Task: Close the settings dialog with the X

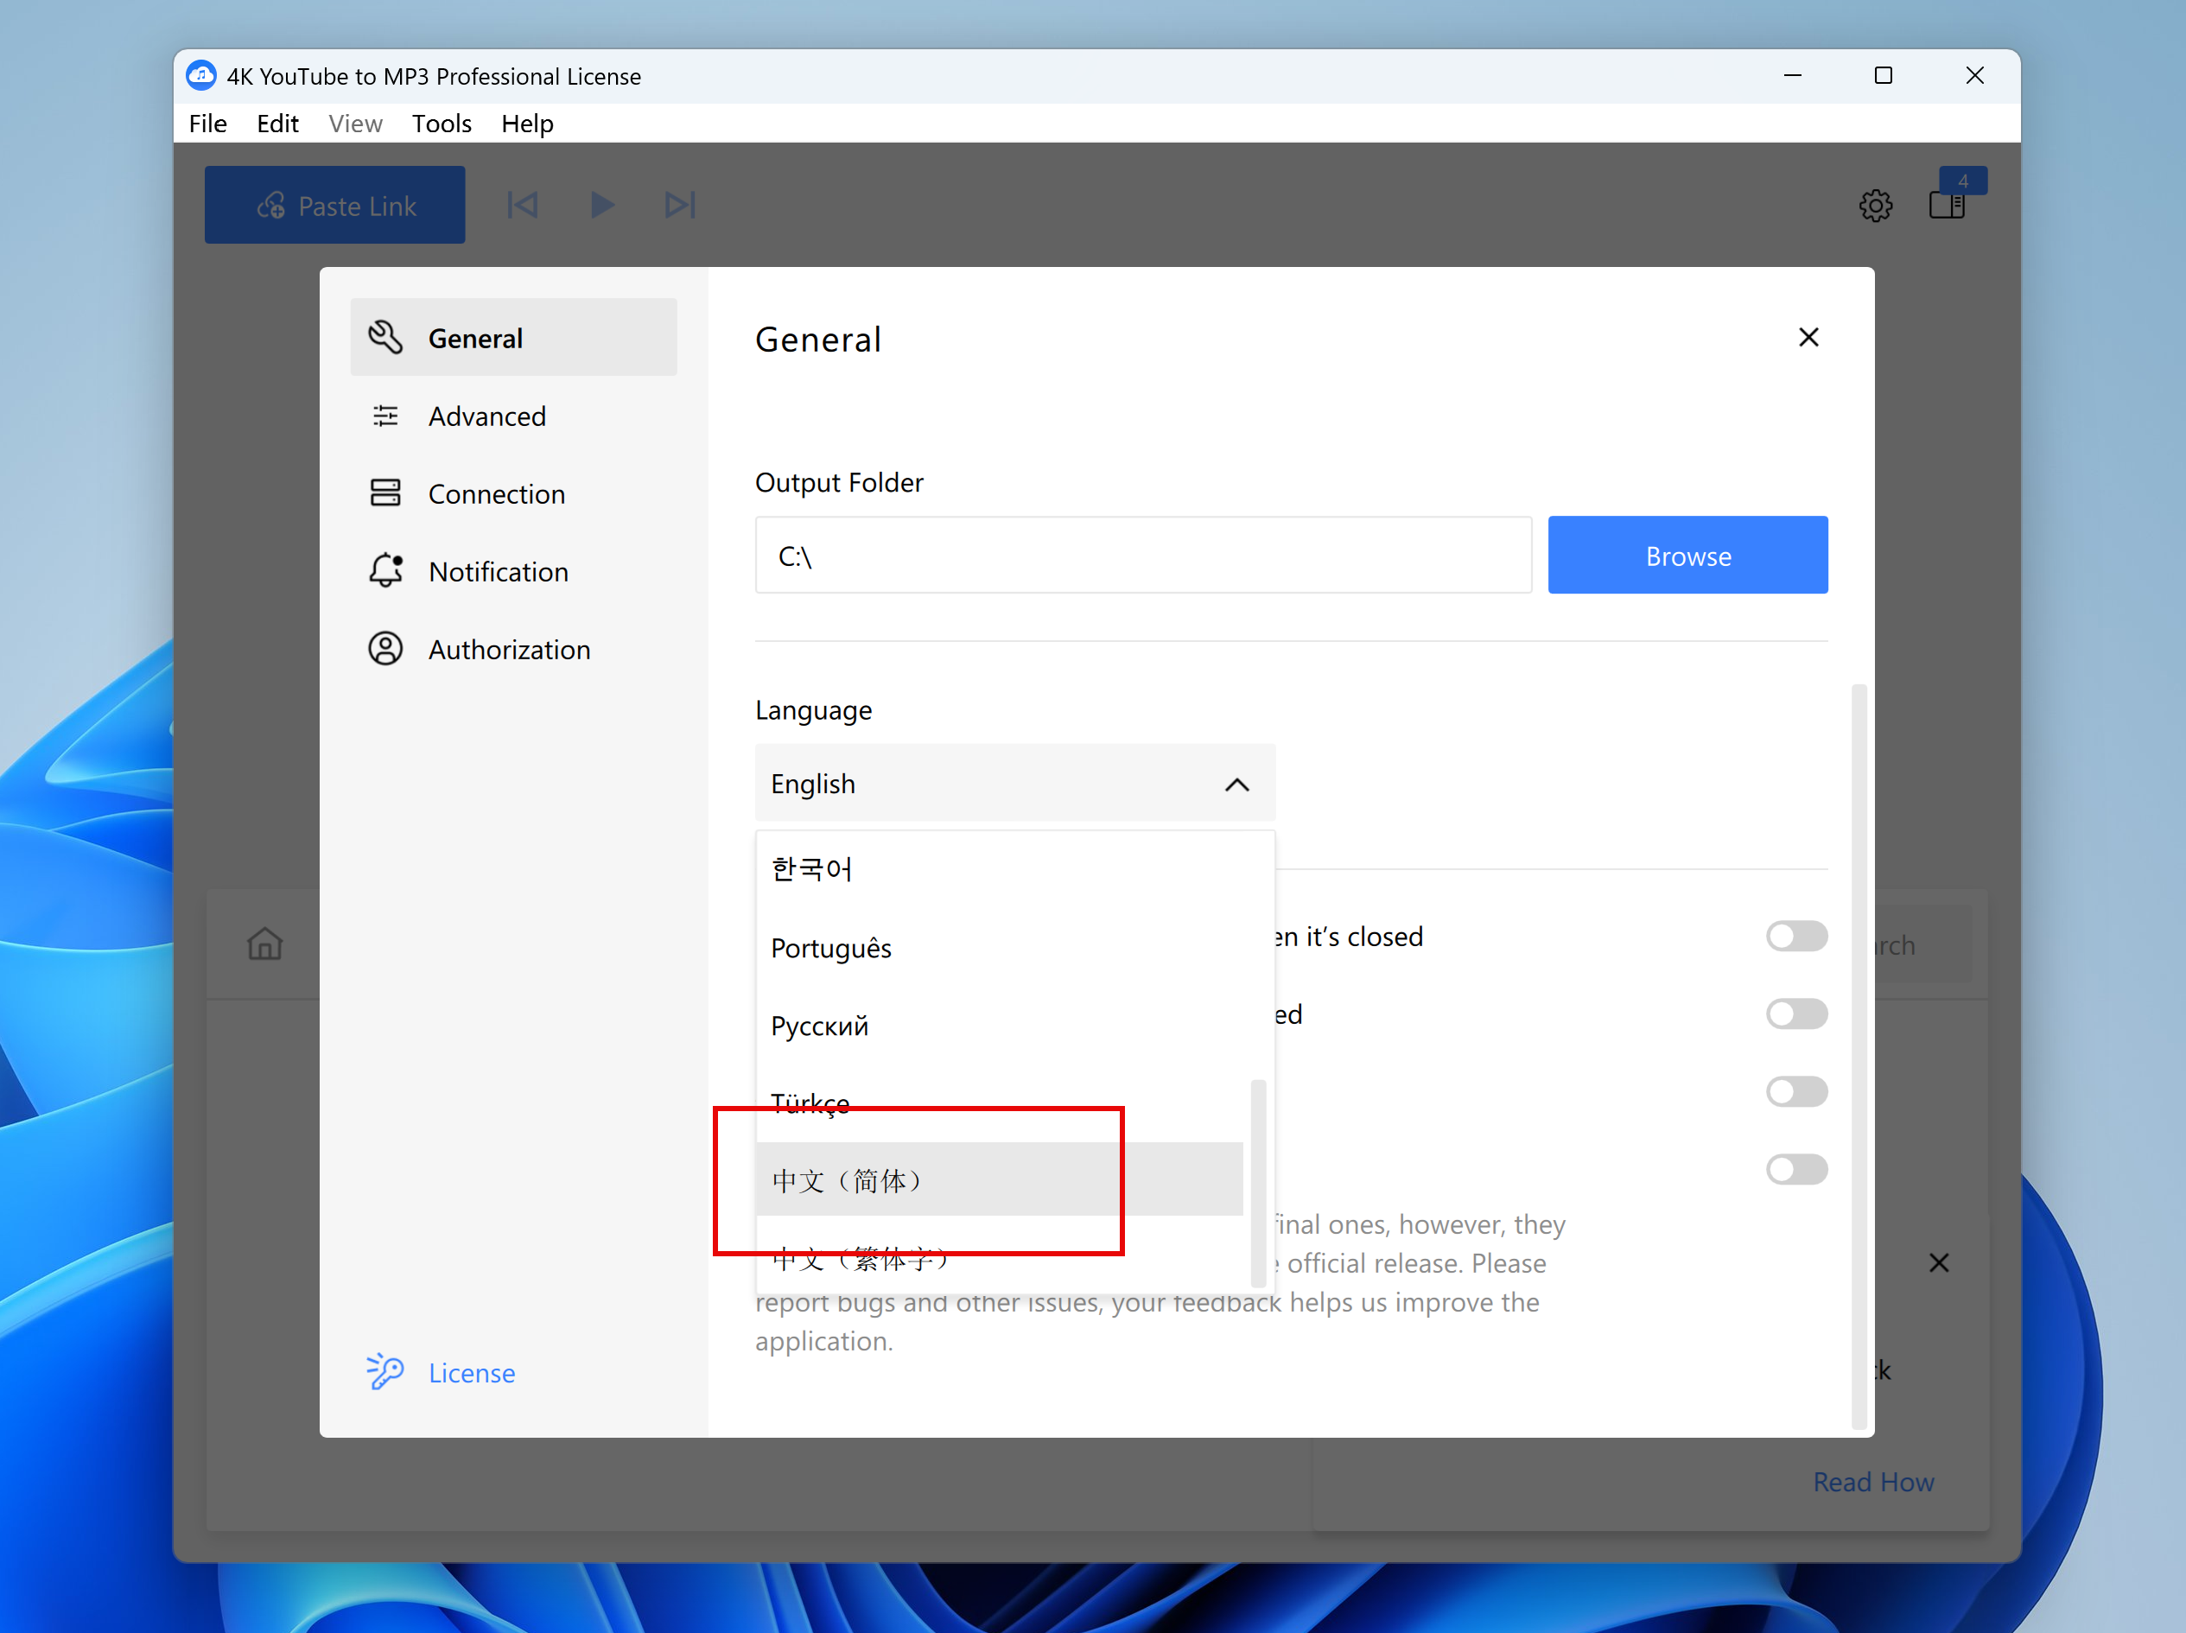Action: point(1808,338)
